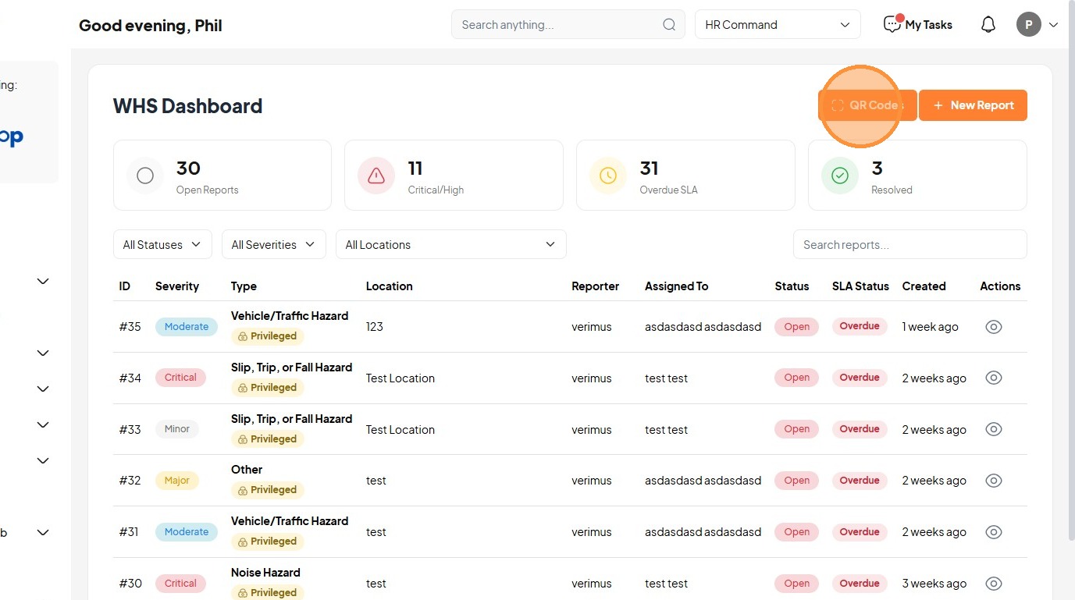Click the Critical/High warning triangle icon
Image resolution: width=1075 pixels, height=600 pixels.
376,176
